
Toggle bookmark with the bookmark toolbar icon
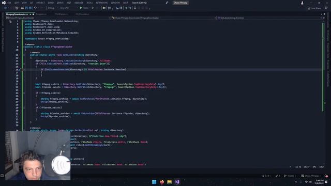click(x=135, y=8)
